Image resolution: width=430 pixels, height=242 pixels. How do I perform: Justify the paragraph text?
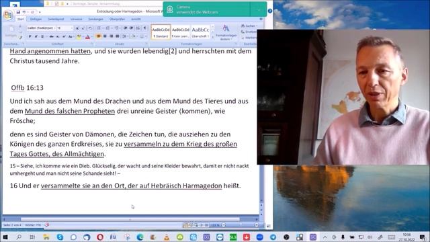point(118,36)
